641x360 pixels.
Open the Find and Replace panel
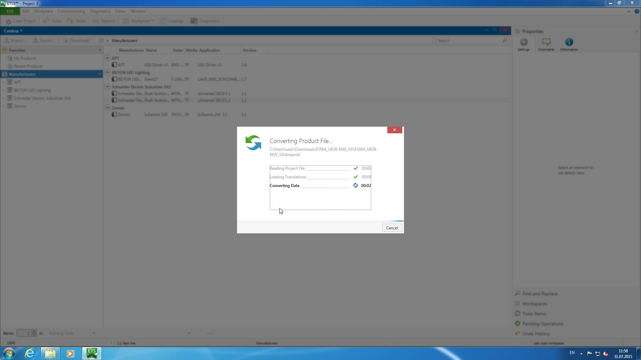click(x=540, y=294)
